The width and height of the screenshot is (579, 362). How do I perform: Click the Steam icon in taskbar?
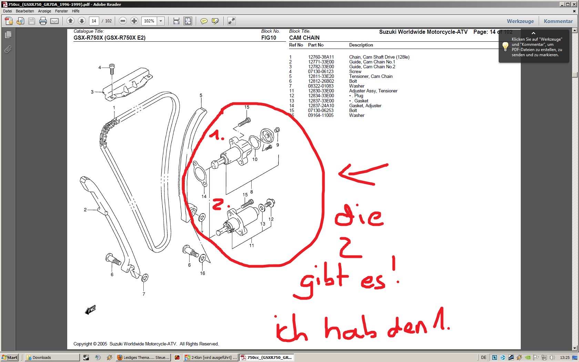(x=86, y=358)
